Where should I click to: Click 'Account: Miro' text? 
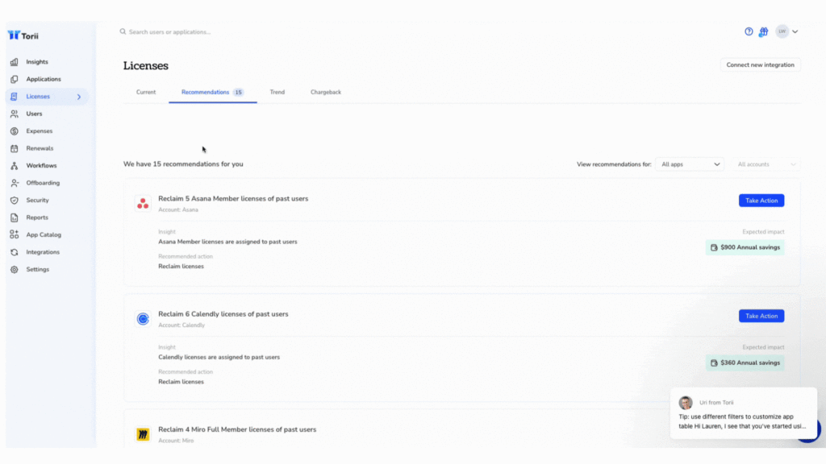click(176, 441)
